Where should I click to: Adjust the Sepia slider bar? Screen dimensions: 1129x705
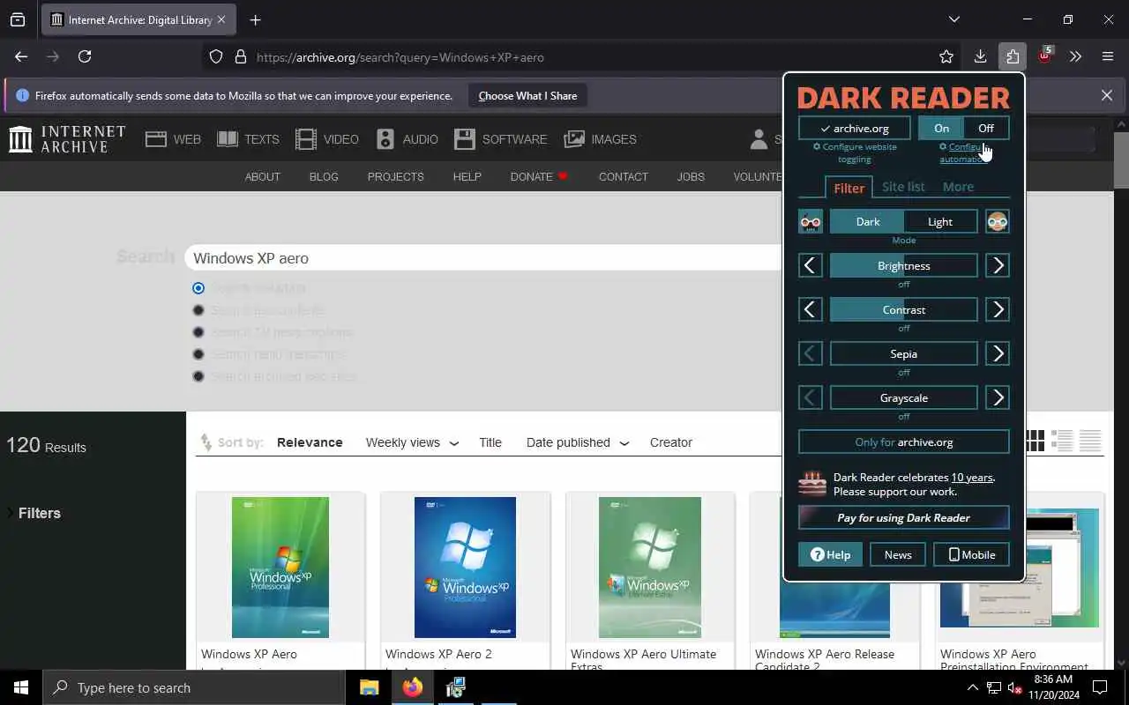click(903, 353)
